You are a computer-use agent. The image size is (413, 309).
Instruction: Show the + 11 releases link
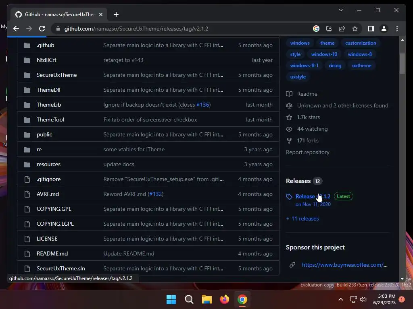click(302, 218)
